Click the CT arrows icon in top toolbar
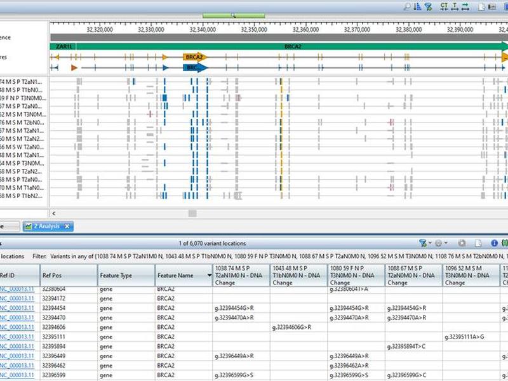This screenshot has height=381, width=508. coord(444,6)
